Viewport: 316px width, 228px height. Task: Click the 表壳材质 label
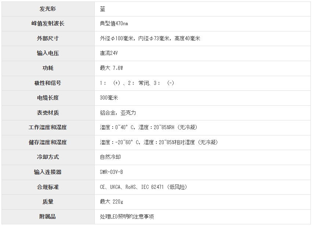(x=48, y=113)
